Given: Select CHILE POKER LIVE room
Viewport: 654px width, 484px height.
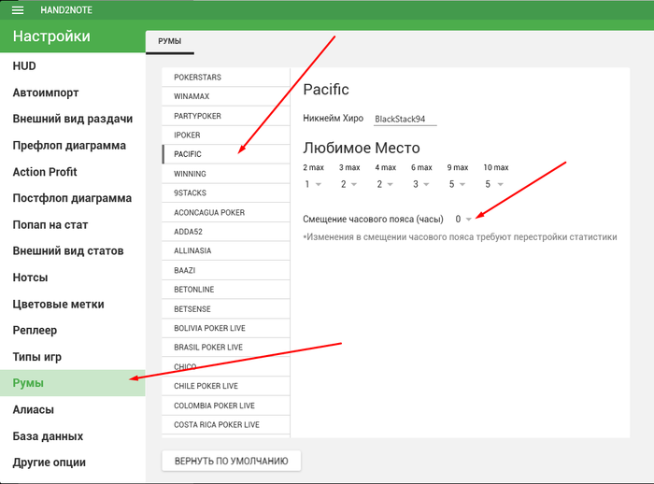Looking at the screenshot, I should (226, 386).
